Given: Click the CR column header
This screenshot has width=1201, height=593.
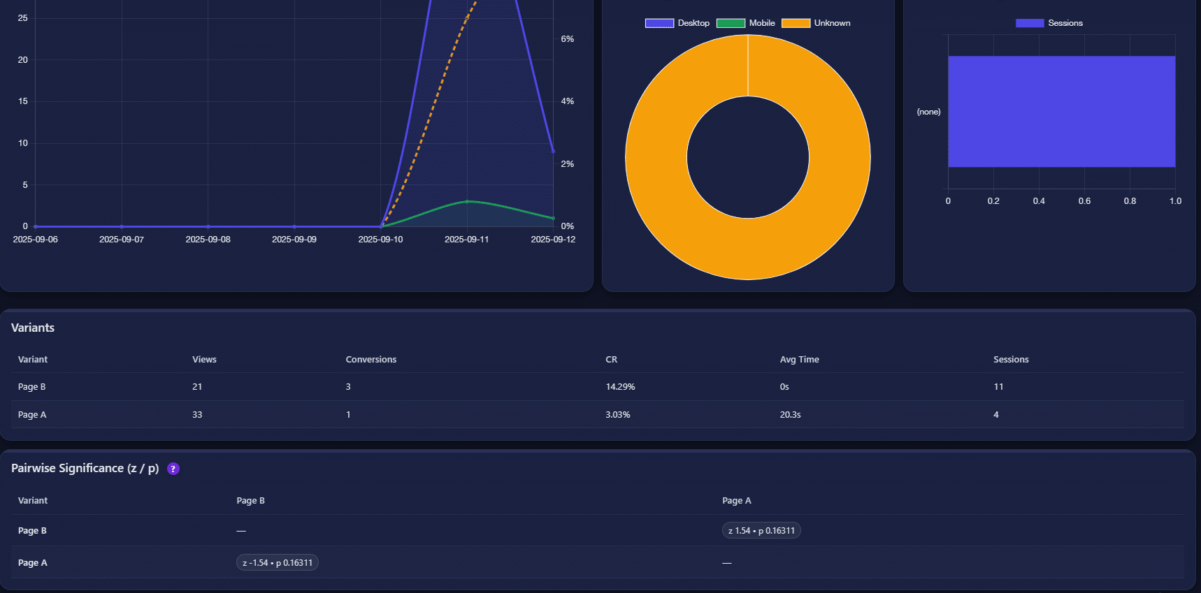Looking at the screenshot, I should pos(611,360).
